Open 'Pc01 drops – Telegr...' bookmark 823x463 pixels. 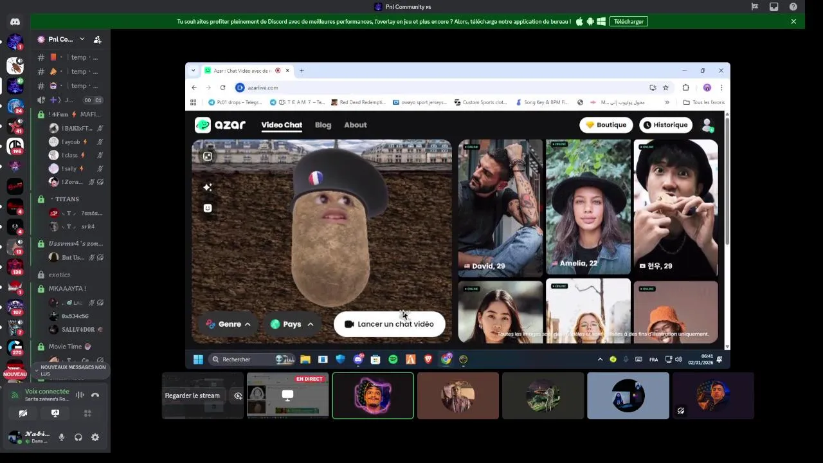pyautogui.click(x=235, y=102)
